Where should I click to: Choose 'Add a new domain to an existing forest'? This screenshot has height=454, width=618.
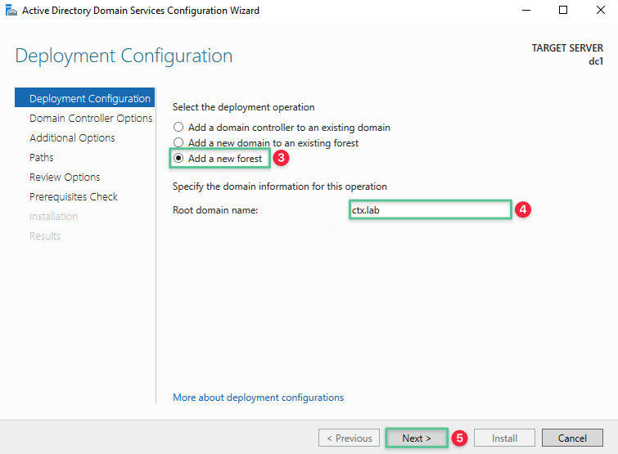point(178,143)
